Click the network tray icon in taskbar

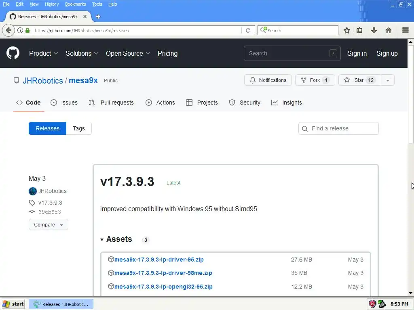(x=382, y=304)
